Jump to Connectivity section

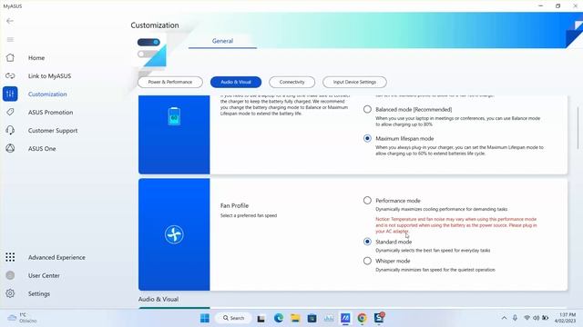click(291, 82)
